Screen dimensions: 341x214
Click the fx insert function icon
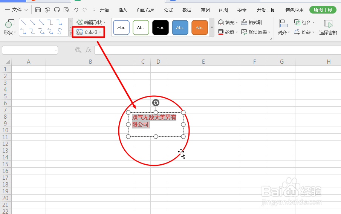pos(88,50)
